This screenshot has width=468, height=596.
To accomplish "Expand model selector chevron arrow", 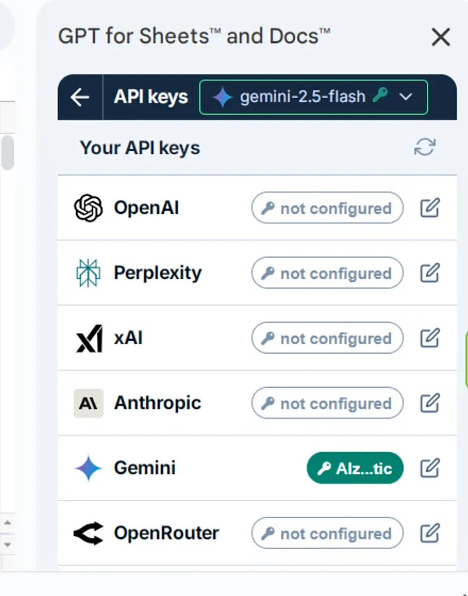I will [405, 97].
